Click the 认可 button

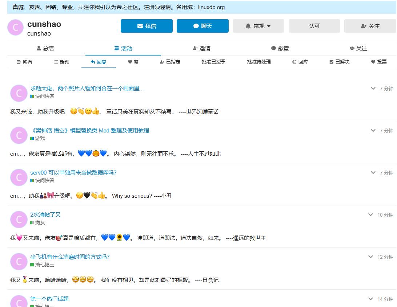pos(314,26)
